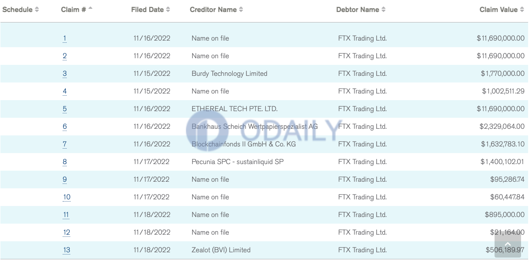Open claim number 8 link
This screenshot has width=529, height=262.
64,162
